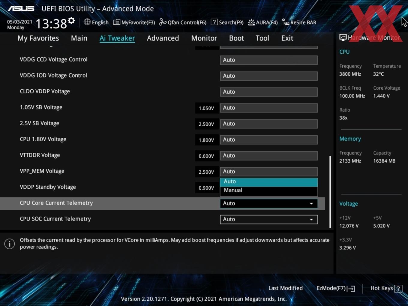Screen dimensions: 408x306
Task: Open the MyFavorite(F3) list icon
Action: pos(116,22)
